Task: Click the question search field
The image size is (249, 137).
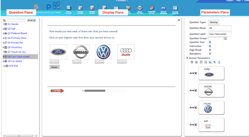Action: (14, 20)
